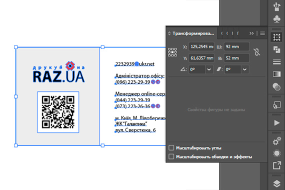Click the height field showing 52 mm
The height and width of the screenshot is (190, 285).
tap(236, 58)
